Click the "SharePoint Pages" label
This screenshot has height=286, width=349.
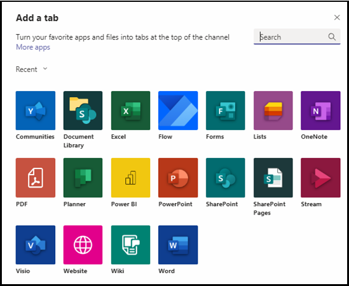[x=269, y=208]
